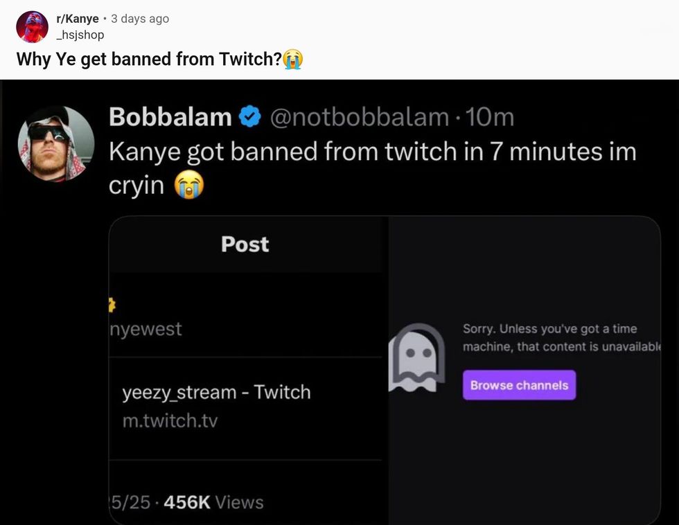Click the tweet's "10m" timestamp
The height and width of the screenshot is (525, 679).
(491, 117)
